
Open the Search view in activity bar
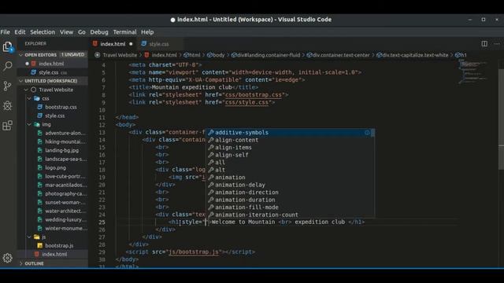pyautogui.click(x=8, y=66)
